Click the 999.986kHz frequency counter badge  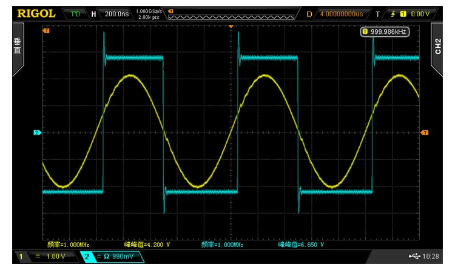[385, 31]
